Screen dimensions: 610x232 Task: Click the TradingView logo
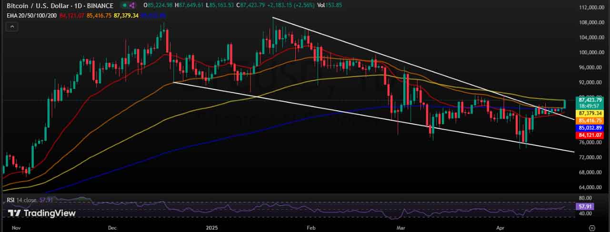pyautogui.click(x=42, y=213)
